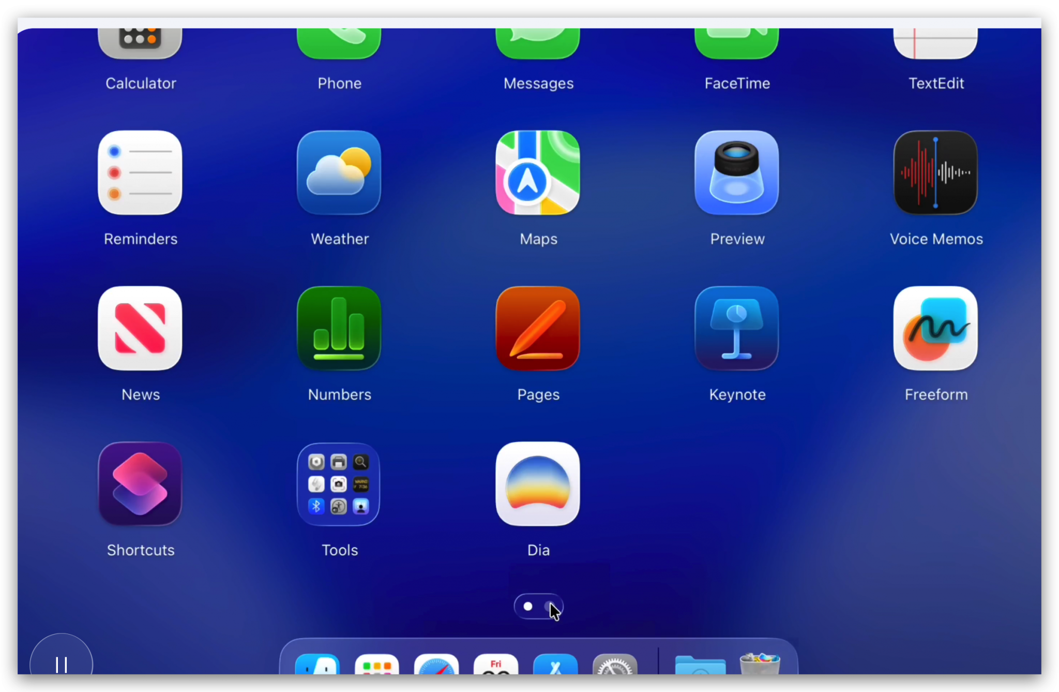The image size is (1059, 692).
Task: Open App Store from the Dock
Action: point(555,664)
